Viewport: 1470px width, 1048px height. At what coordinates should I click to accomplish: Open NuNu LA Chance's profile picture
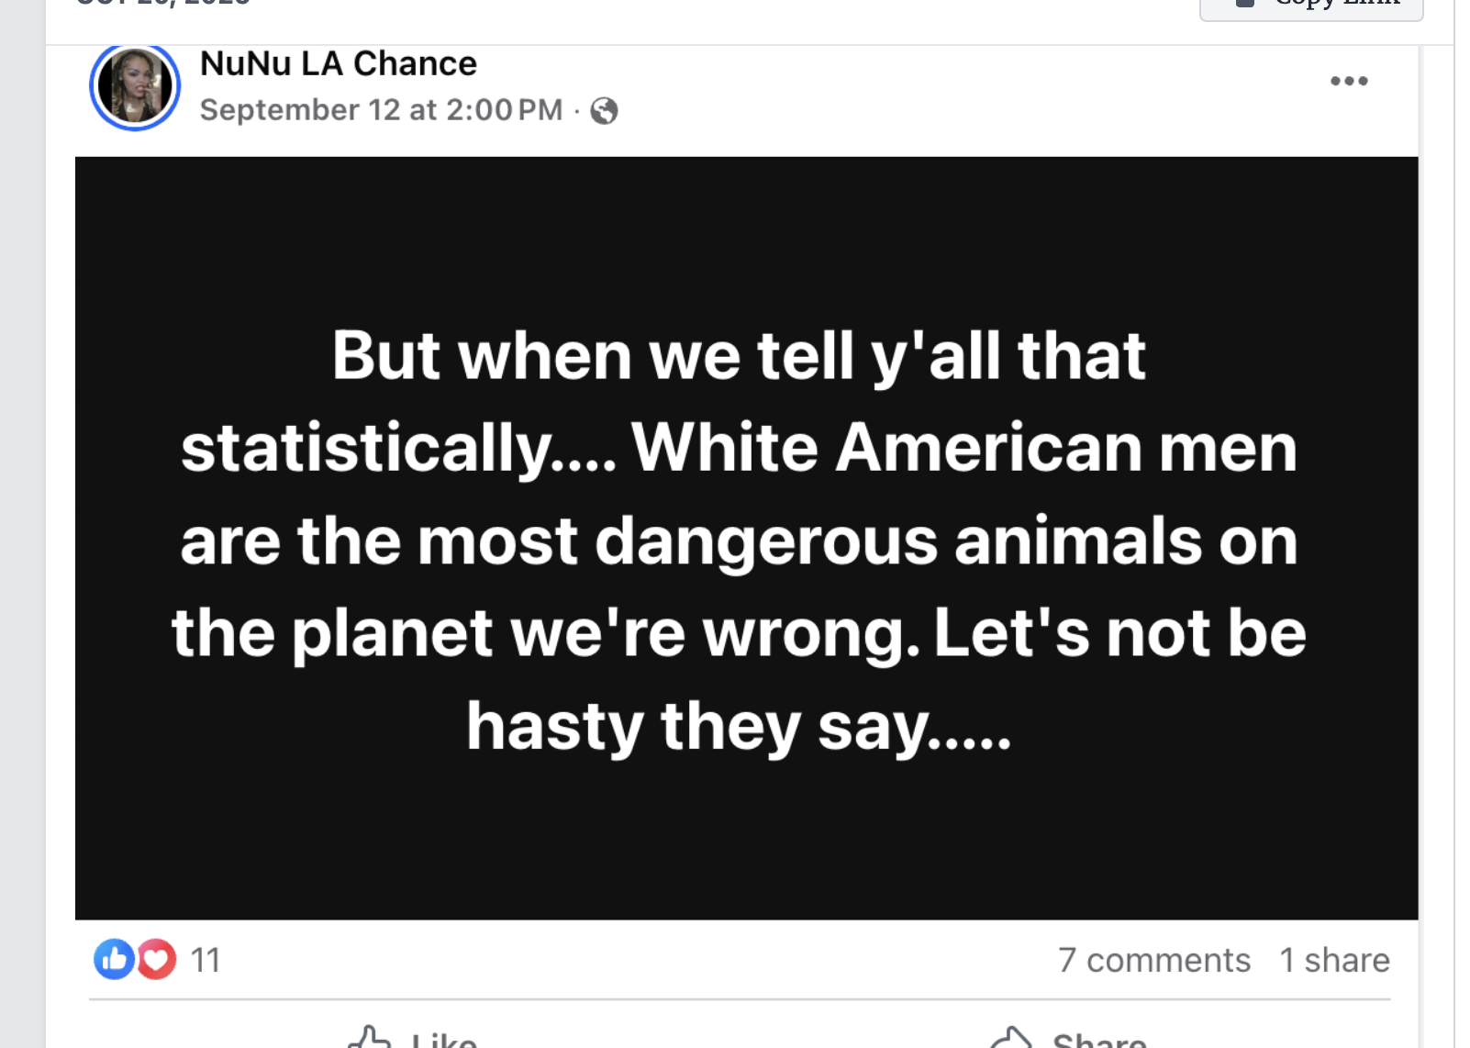(135, 86)
